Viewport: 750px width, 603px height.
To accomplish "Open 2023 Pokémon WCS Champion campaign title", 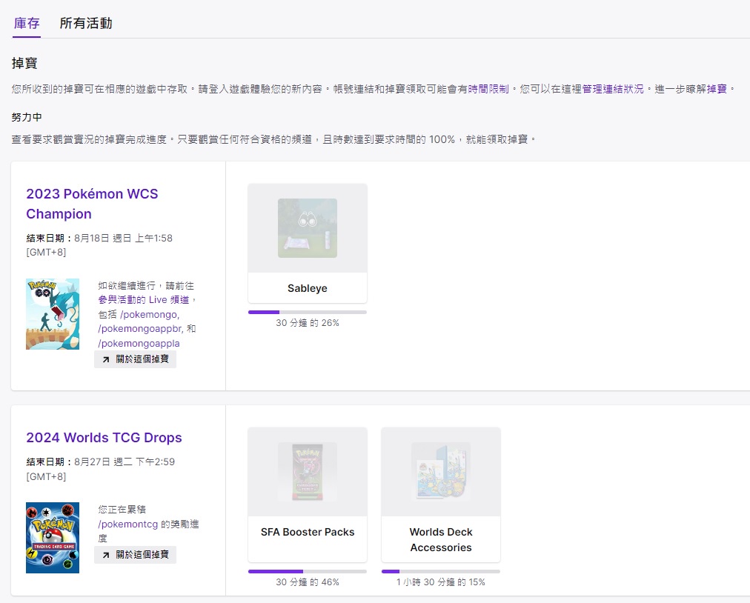I will 92,204.
